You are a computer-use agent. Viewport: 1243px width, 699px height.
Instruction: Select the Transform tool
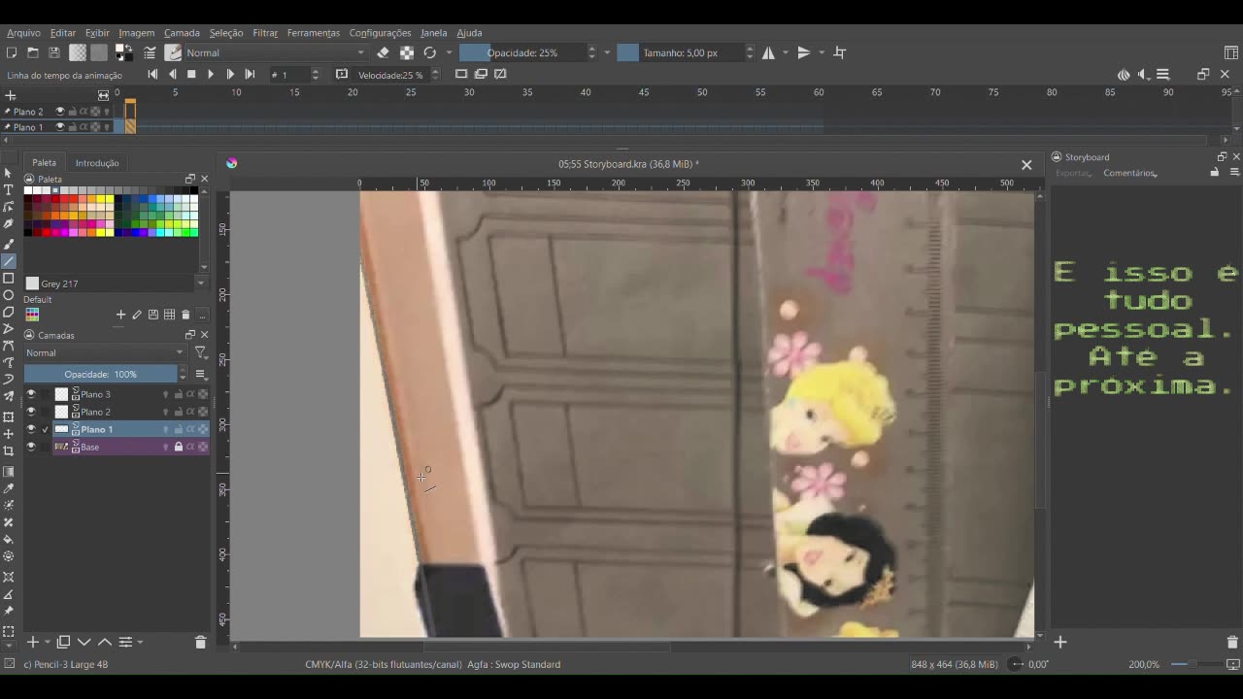[9, 417]
